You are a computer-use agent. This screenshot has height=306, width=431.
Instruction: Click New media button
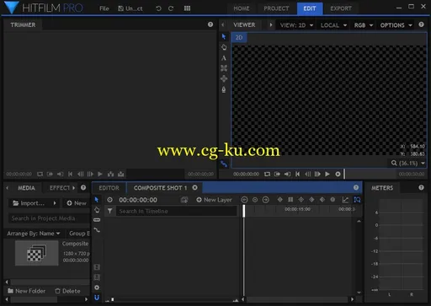point(77,203)
